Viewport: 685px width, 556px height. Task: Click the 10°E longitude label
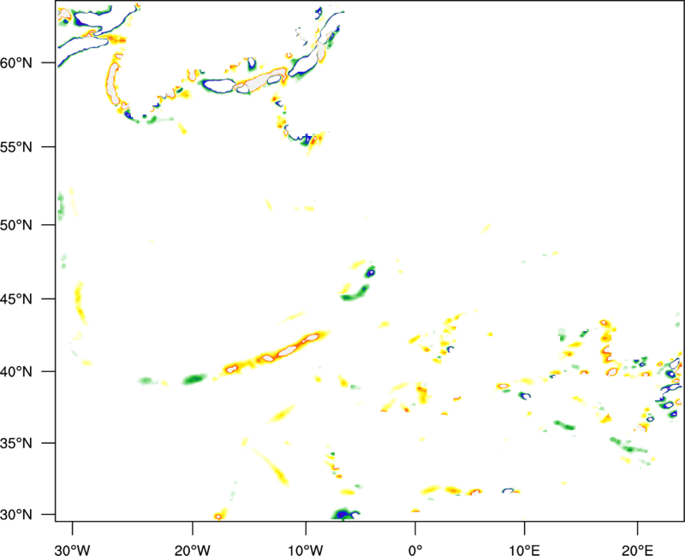[x=524, y=550]
